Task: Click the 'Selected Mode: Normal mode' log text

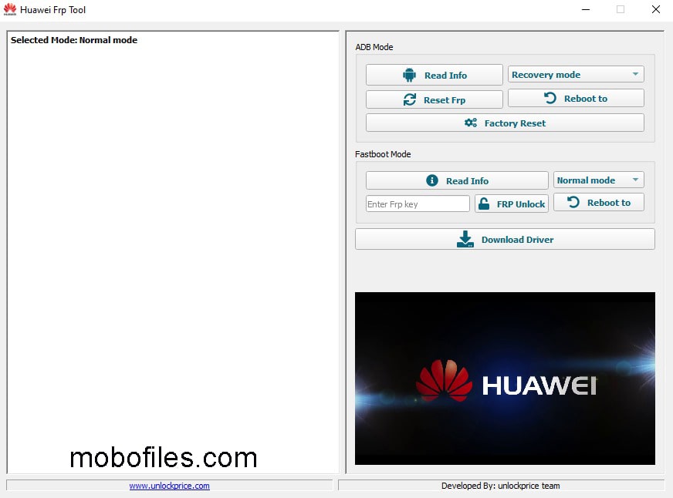Action: point(74,40)
